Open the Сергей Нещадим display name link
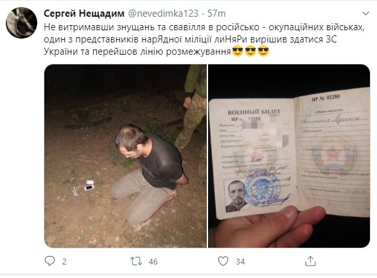This screenshot has width=377, height=278. click(84, 14)
